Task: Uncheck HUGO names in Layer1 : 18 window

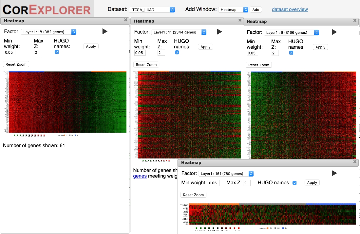Action: click(57, 52)
